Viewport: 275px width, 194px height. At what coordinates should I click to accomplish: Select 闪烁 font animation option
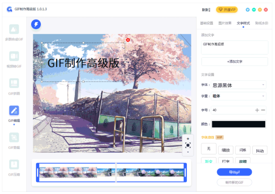click(x=243, y=150)
